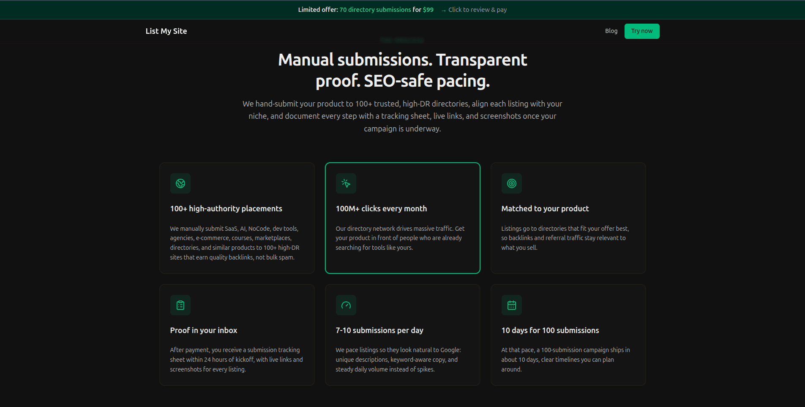This screenshot has width=805, height=407.
Task: Click the target icon in Matched to your product card
Action: pyautogui.click(x=512, y=183)
